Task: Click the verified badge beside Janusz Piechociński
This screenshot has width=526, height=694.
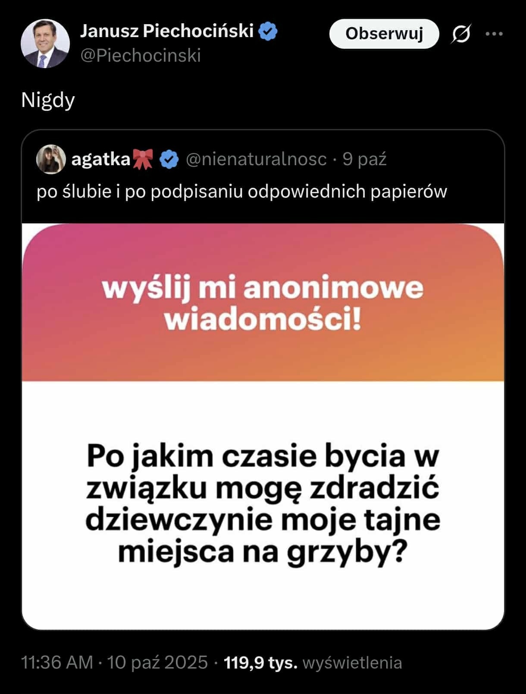Action: tap(268, 31)
